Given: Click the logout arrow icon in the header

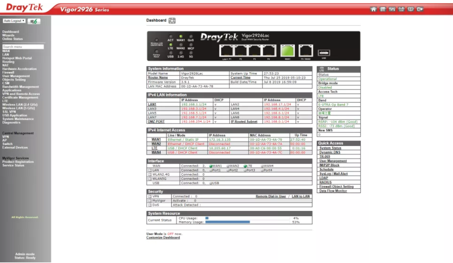Looking at the screenshot, I should click(x=420, y=9).
